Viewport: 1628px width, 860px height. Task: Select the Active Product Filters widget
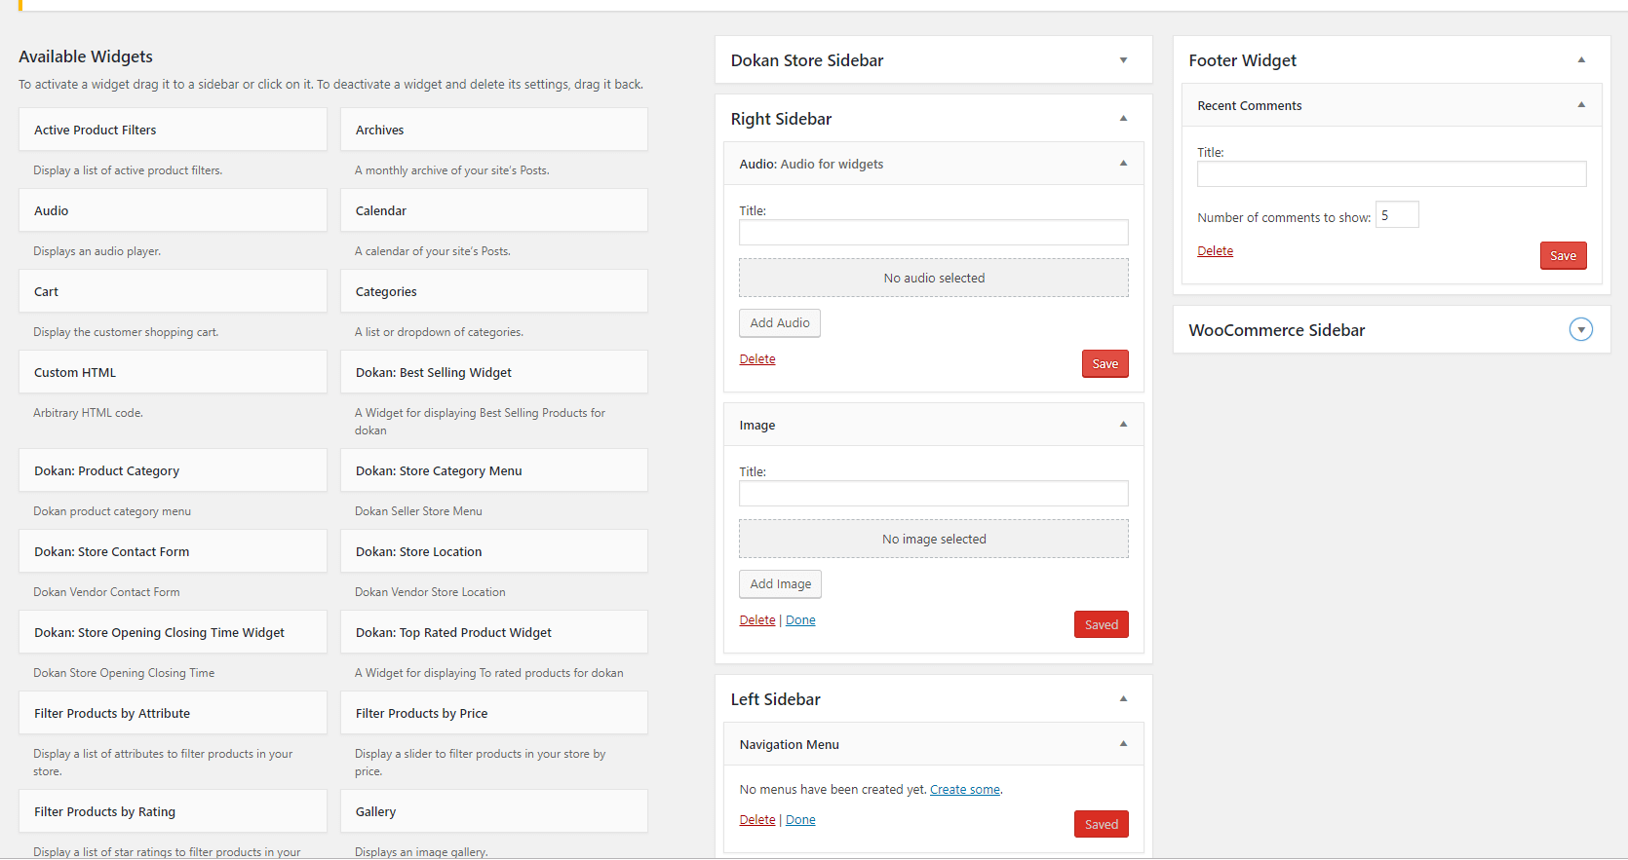[173, 130]
